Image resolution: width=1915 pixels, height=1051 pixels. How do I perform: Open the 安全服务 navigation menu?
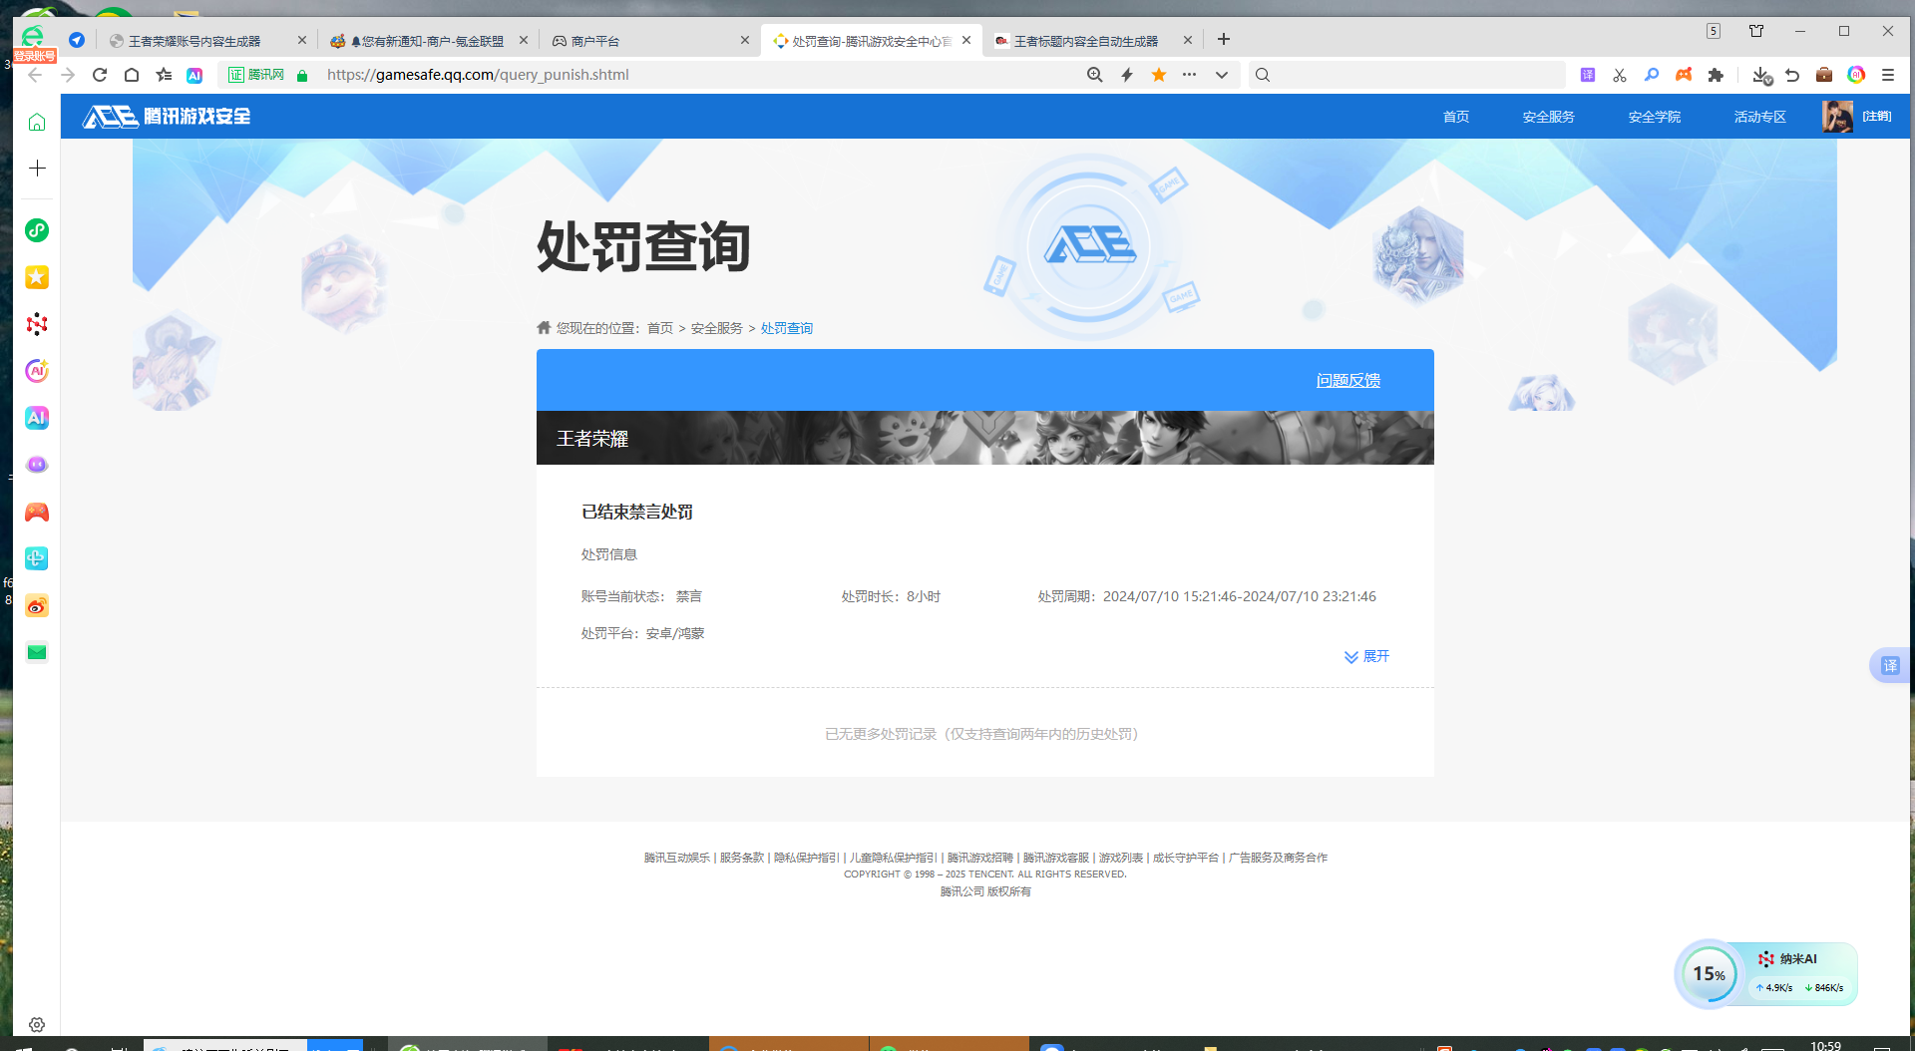point(1549,117)
